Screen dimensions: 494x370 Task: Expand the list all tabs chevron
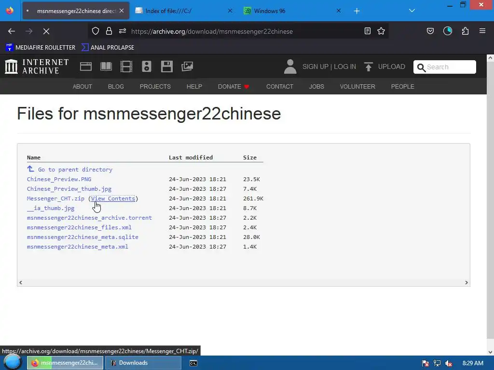[x=412, y=11]
